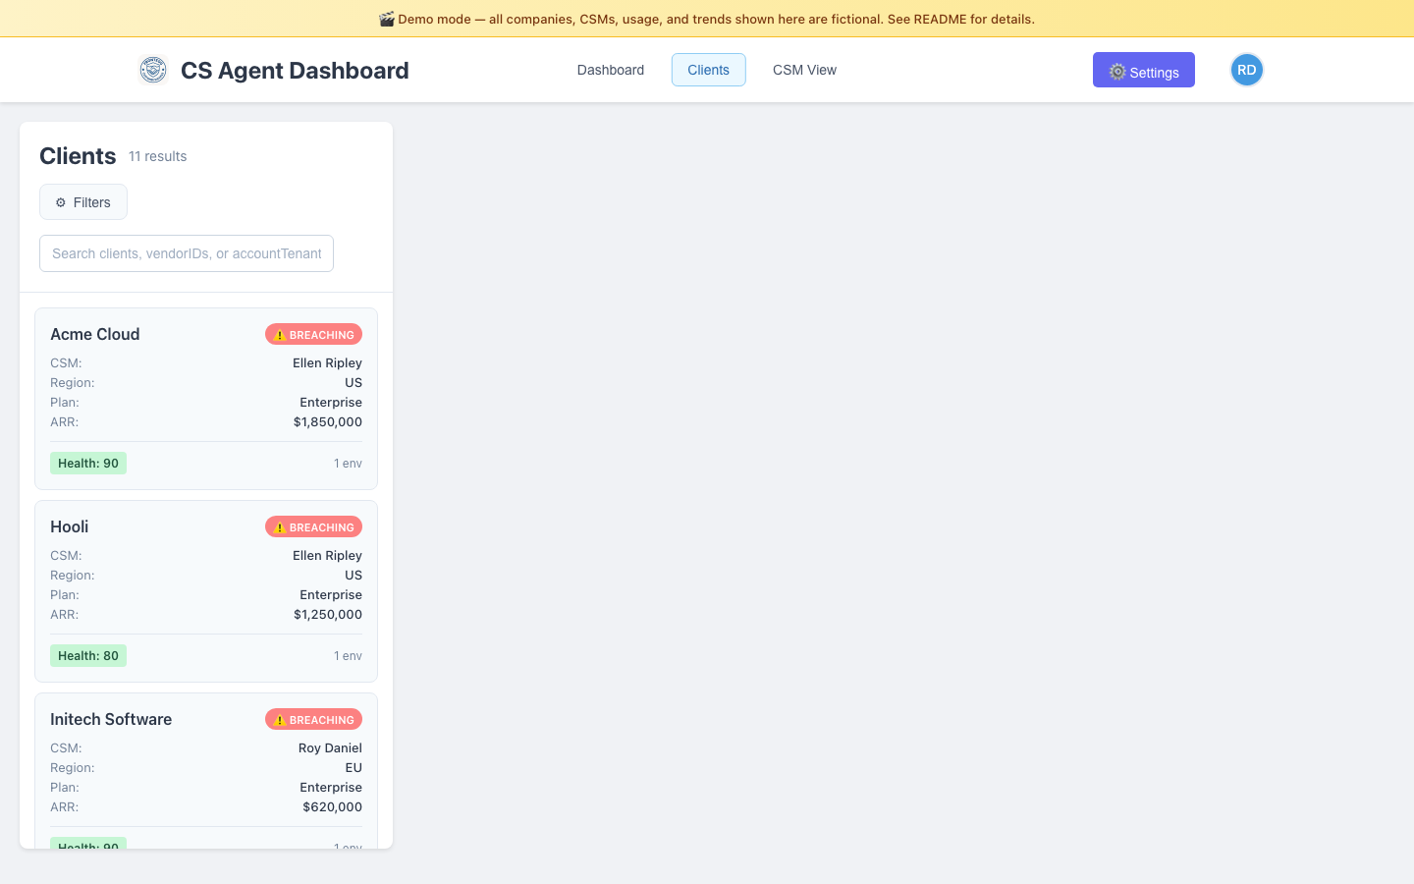
Task: Click the clapperboard icon in demo banner
Action: (387, 19)
